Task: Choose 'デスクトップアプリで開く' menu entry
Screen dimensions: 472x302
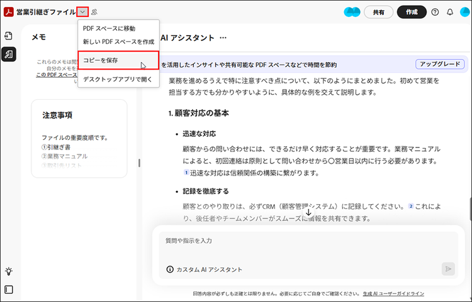Action: tap(118, 79)
